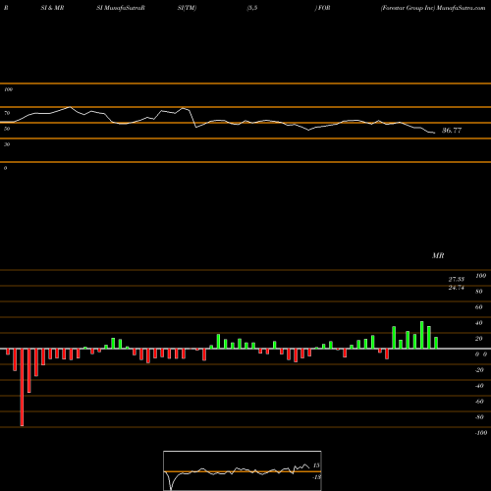Click the RSI left axis label 0

5,168
